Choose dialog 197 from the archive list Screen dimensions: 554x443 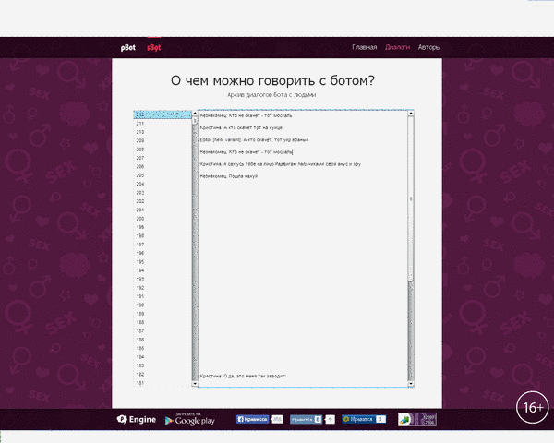163,245
